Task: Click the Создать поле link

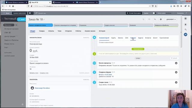Action: [44, 73]
